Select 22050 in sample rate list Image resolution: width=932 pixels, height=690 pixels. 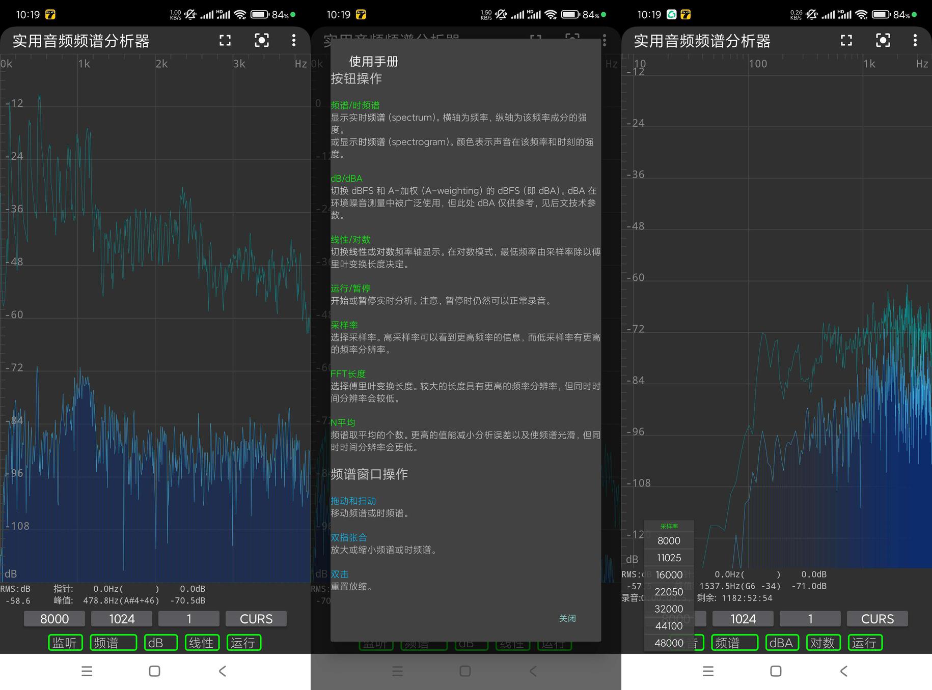[669, 592]
